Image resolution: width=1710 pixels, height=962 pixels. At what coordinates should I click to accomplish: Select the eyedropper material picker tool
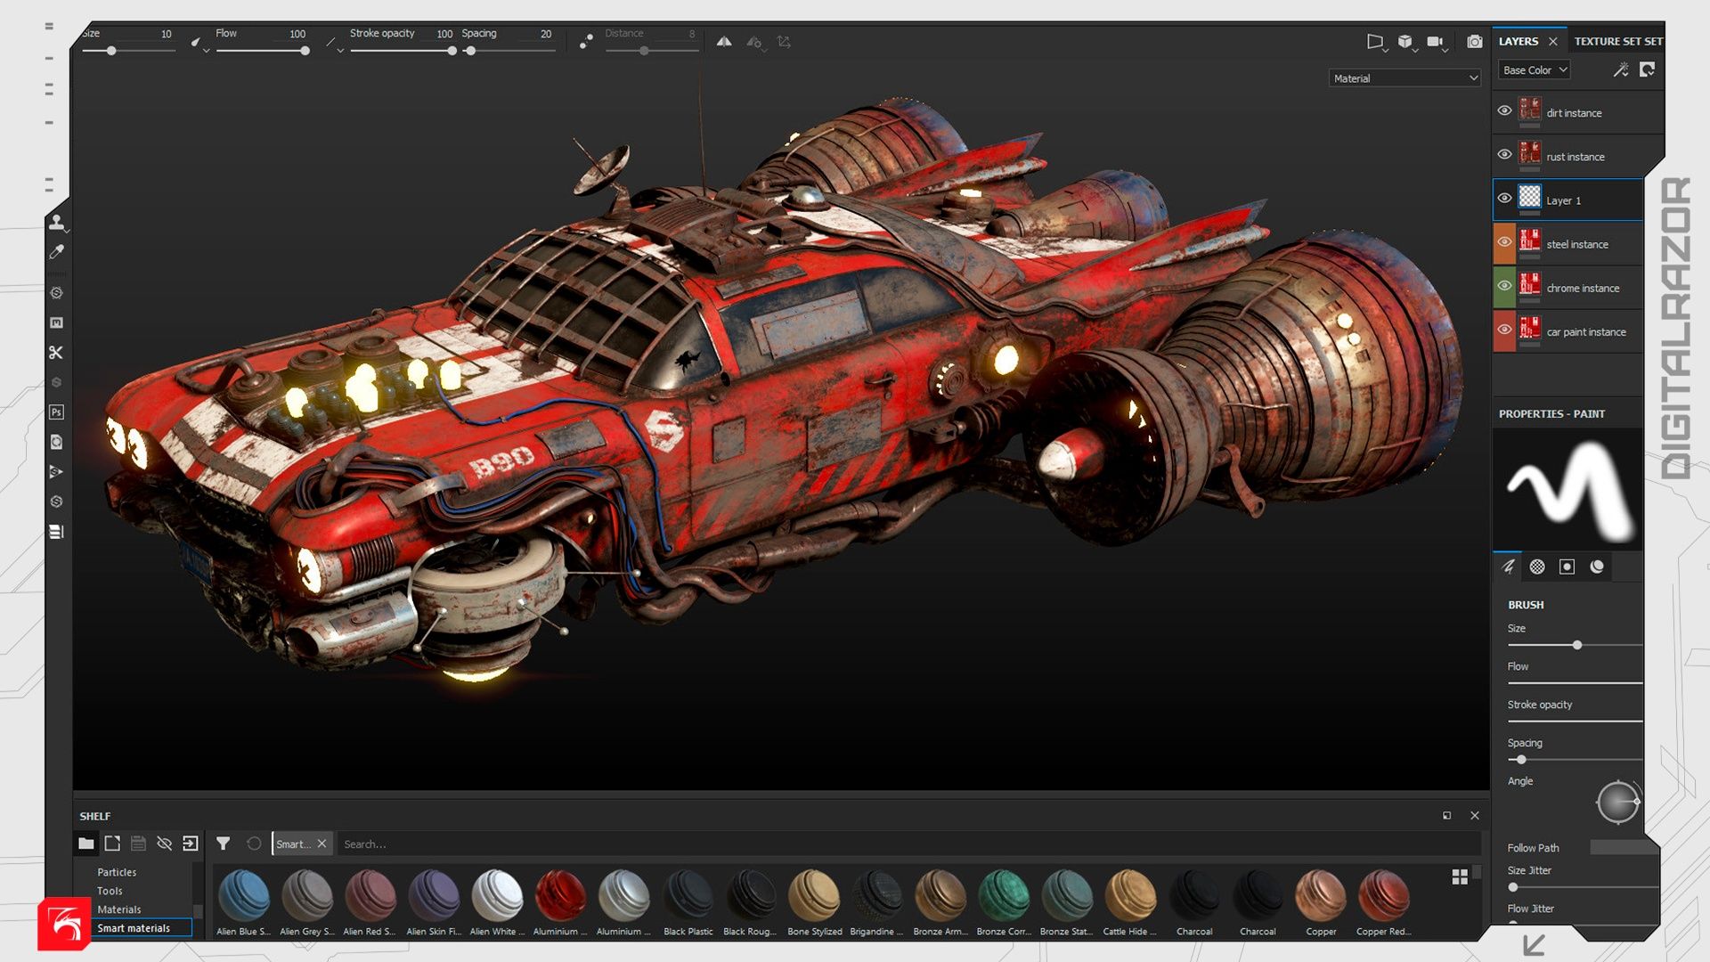tap(56, 252)
